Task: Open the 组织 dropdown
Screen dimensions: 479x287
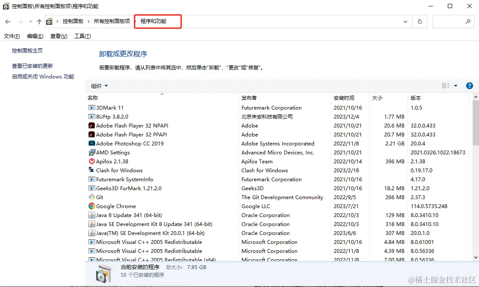Action: coord(99,86)
